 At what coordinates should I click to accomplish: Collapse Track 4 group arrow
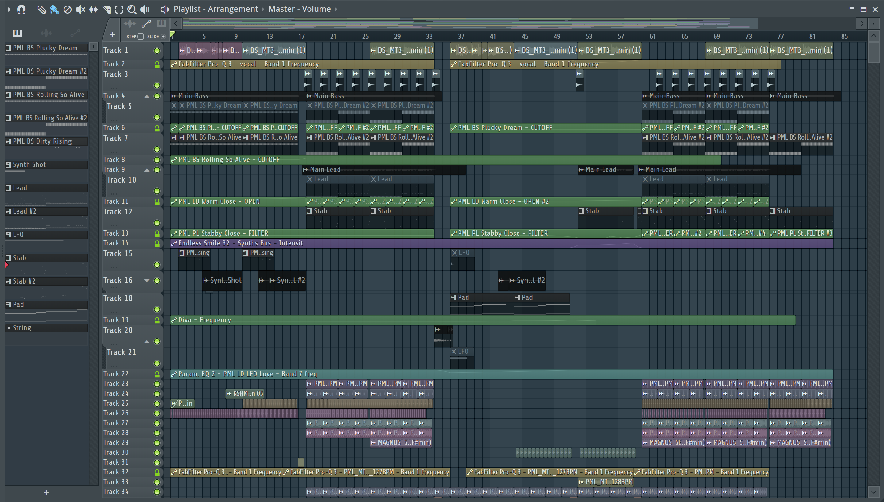pos(147,96)
